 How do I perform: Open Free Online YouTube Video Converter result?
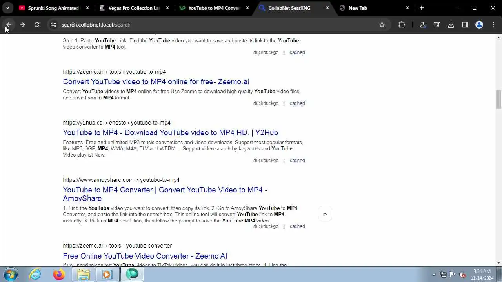coord(145,256)
